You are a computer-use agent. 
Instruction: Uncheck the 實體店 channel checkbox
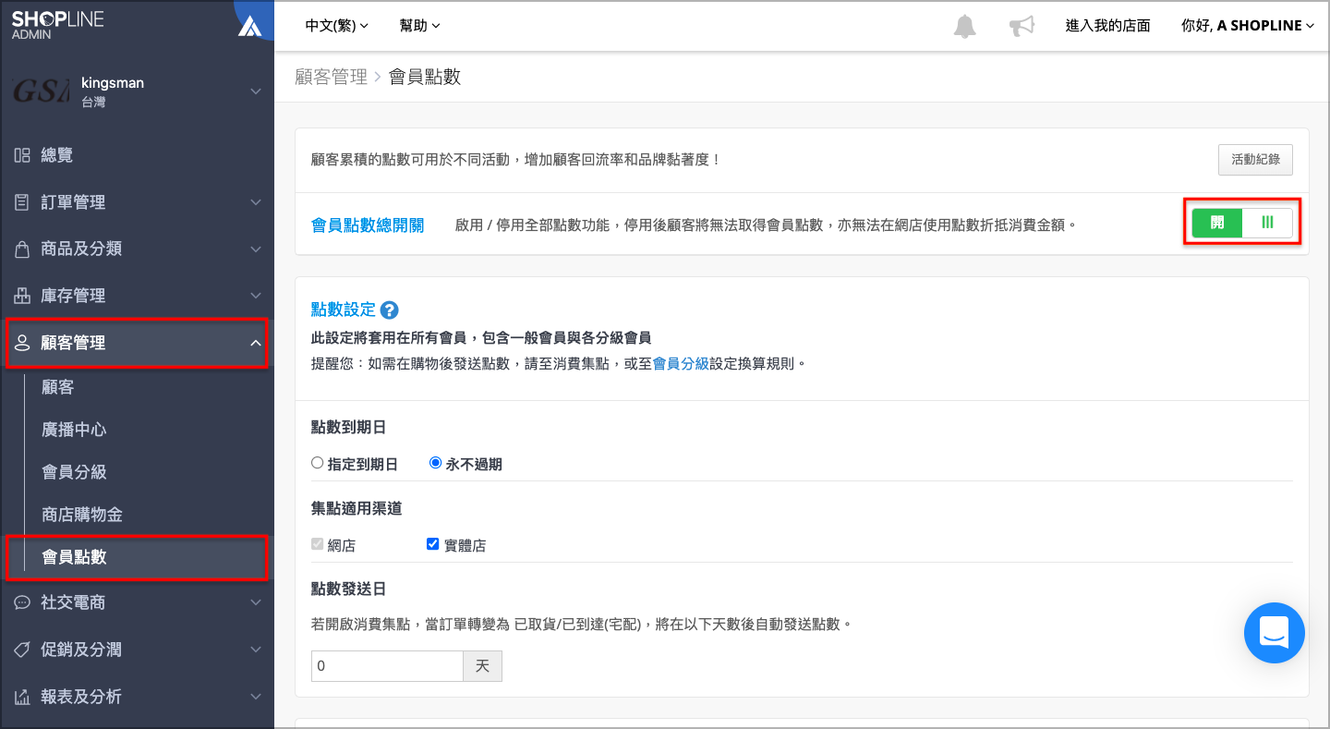432,544
